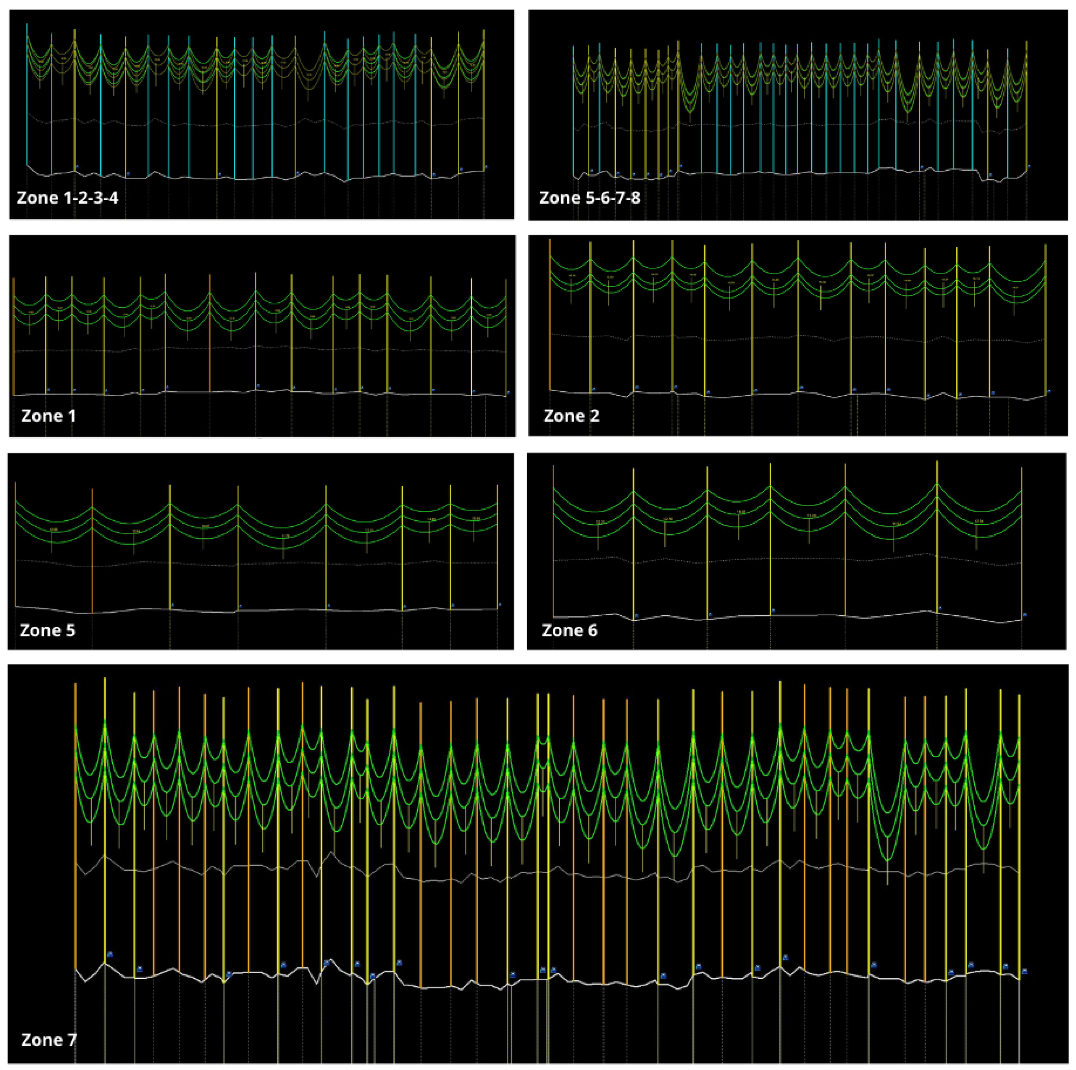The image size is (1076, 1070).
Task: Click the "Zone 1-2-3-4" label
Action: [x=68, y=198]
